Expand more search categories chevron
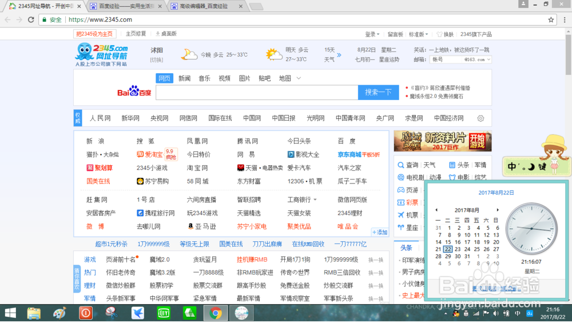The width and height of the screenshot is (572, 323). tap(299, 78)
